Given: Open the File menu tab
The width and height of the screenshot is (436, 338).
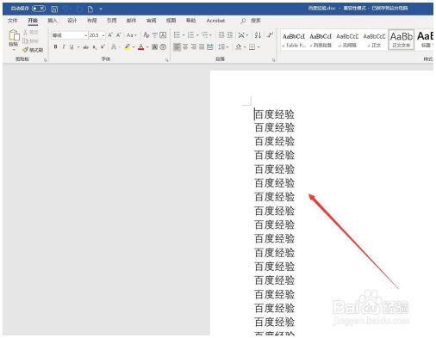Looking at the screenshot, I should point(13,21).
